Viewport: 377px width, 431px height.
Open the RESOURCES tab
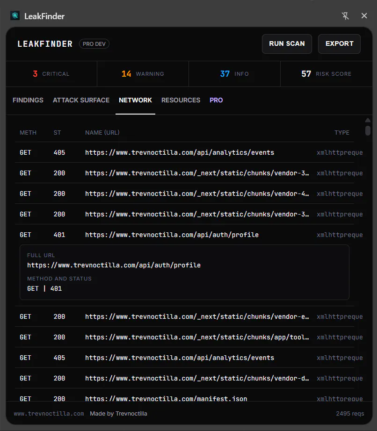click(181, 100)
